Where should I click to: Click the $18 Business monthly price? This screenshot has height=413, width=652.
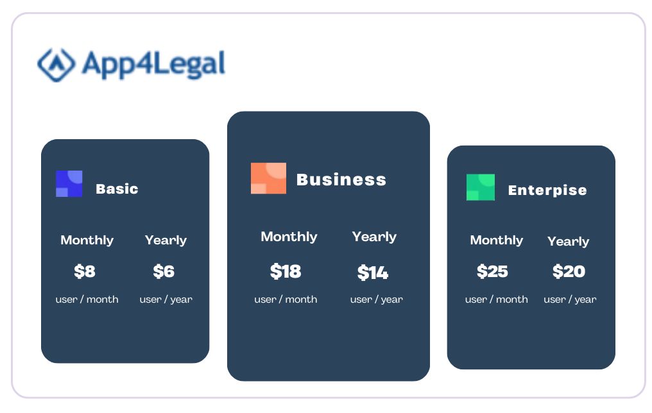[x=286, y=272]
